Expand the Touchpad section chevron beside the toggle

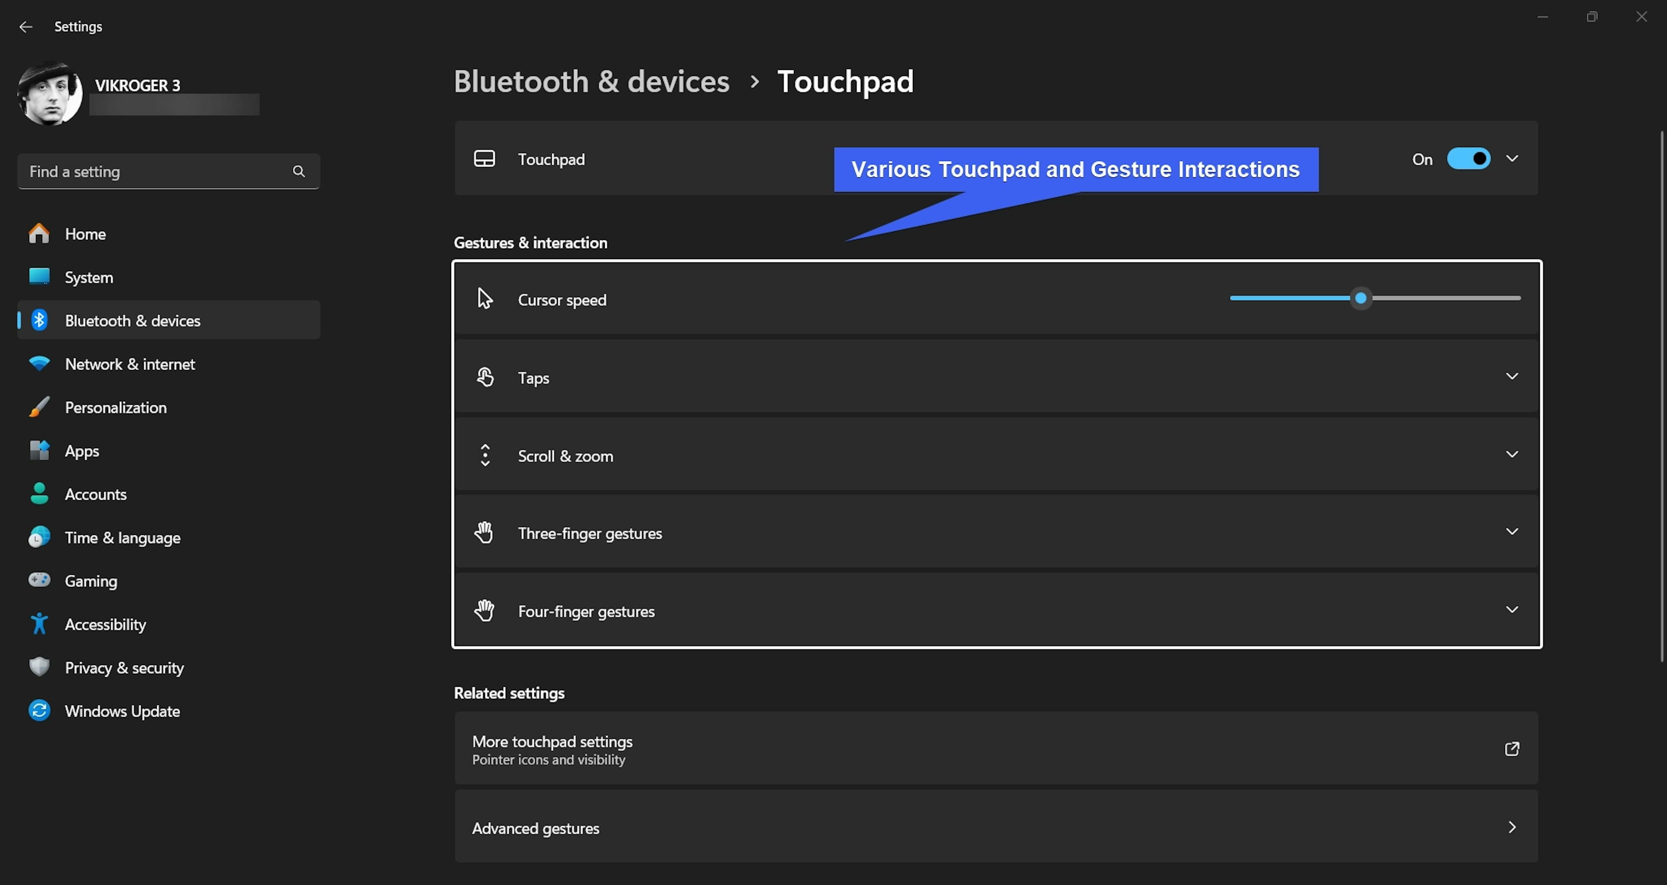point(1512,158)
